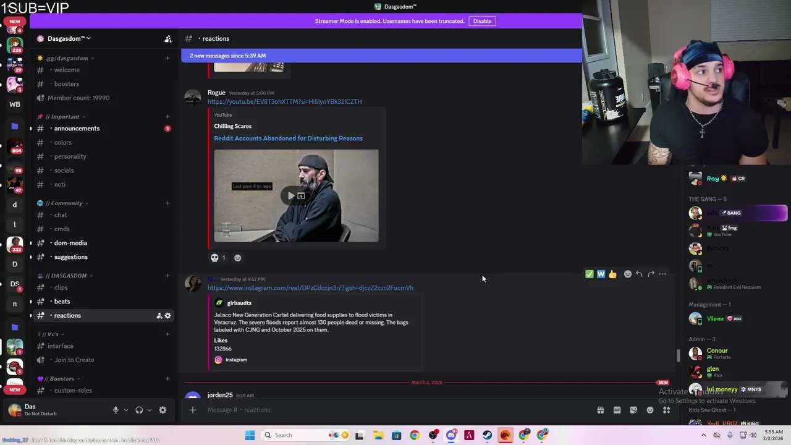The width and height of the screenshot is (791, 445).
Task: Add W emoji quick reaction
Action: [x=601, y=274]
